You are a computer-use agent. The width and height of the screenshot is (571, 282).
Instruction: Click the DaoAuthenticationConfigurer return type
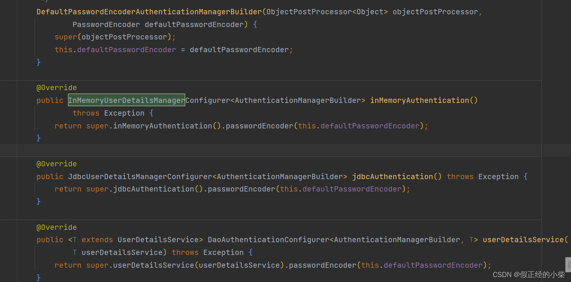click(x=269, y=240)
